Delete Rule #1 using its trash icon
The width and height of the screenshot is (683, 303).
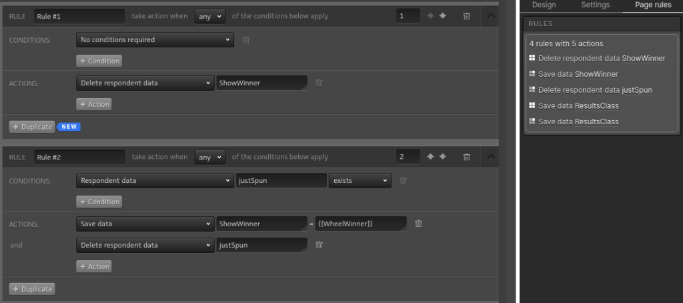[x=467, y=16]
